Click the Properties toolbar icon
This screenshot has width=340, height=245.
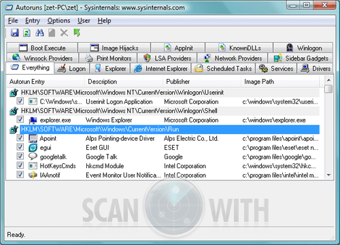(x=52, y=33)
